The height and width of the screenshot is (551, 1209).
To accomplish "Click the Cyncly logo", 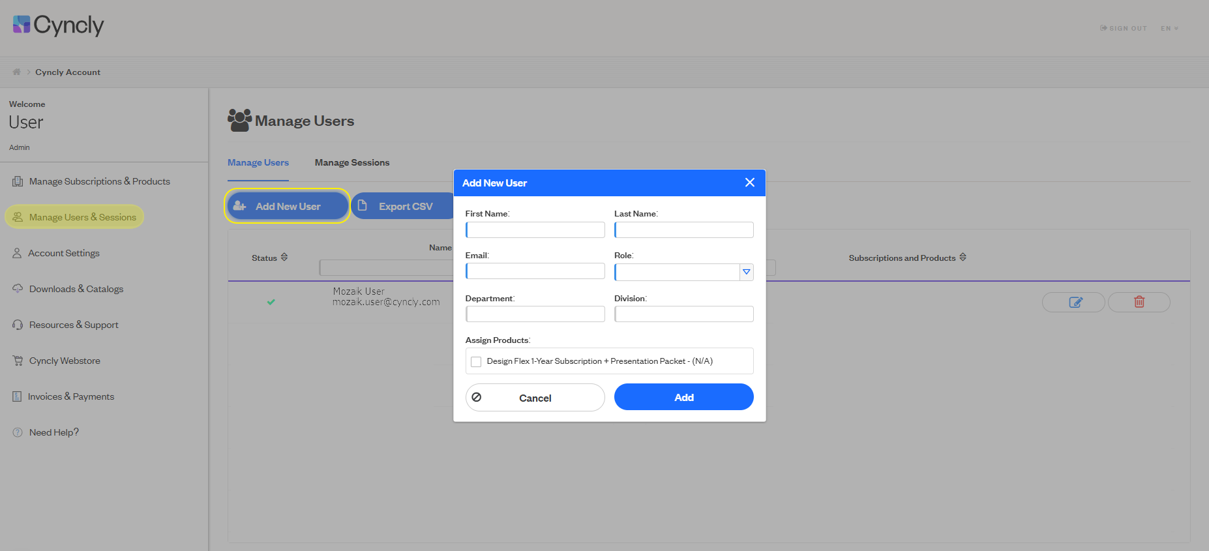I will tap(58, 25).
